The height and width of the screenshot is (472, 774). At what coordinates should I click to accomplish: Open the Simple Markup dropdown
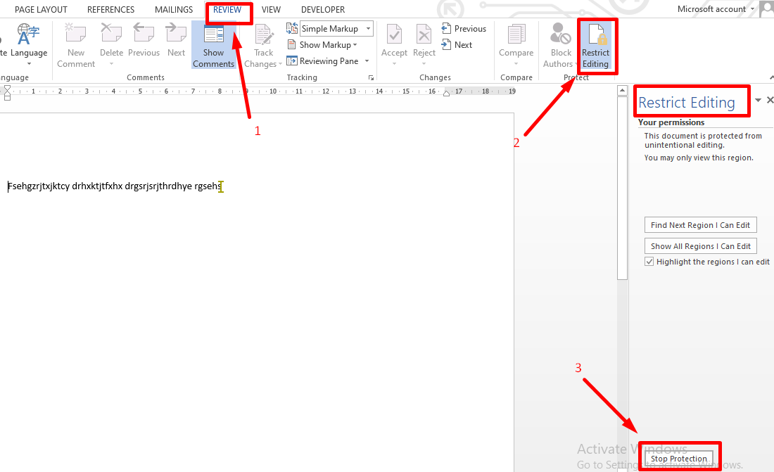(x=368, y=28)
